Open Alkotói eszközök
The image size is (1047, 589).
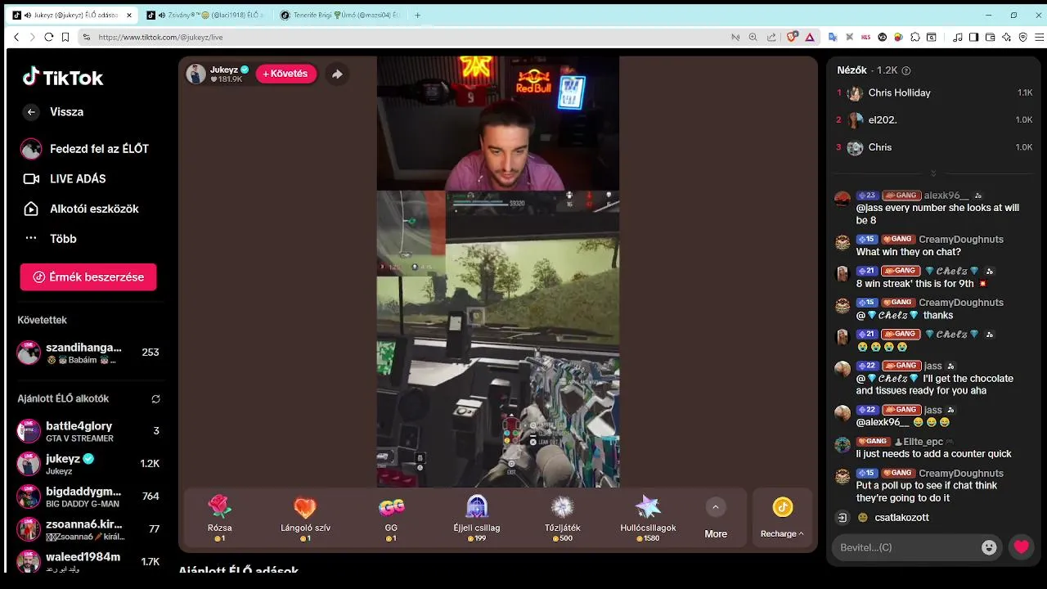pyautogui.click(x=80, y=209)
